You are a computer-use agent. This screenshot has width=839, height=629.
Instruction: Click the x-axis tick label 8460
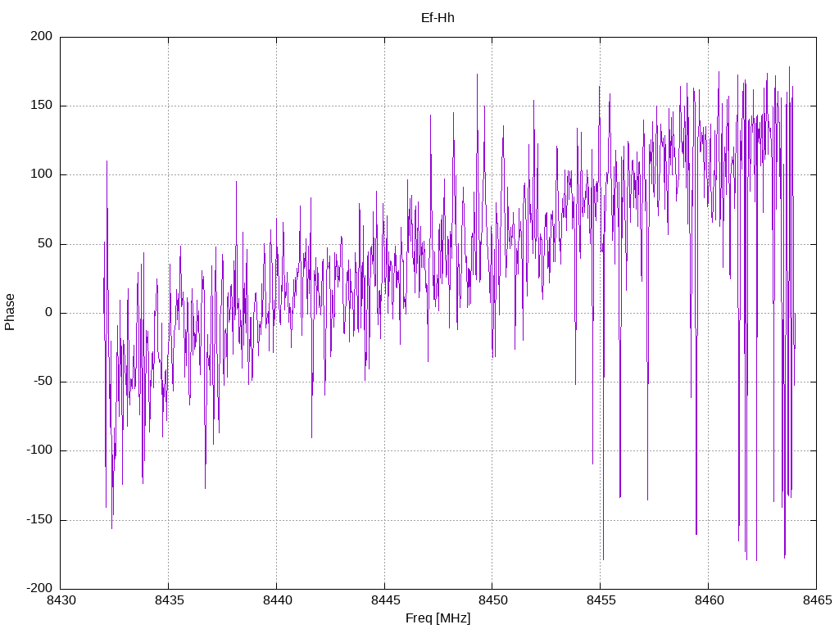(x=709, y=600)
